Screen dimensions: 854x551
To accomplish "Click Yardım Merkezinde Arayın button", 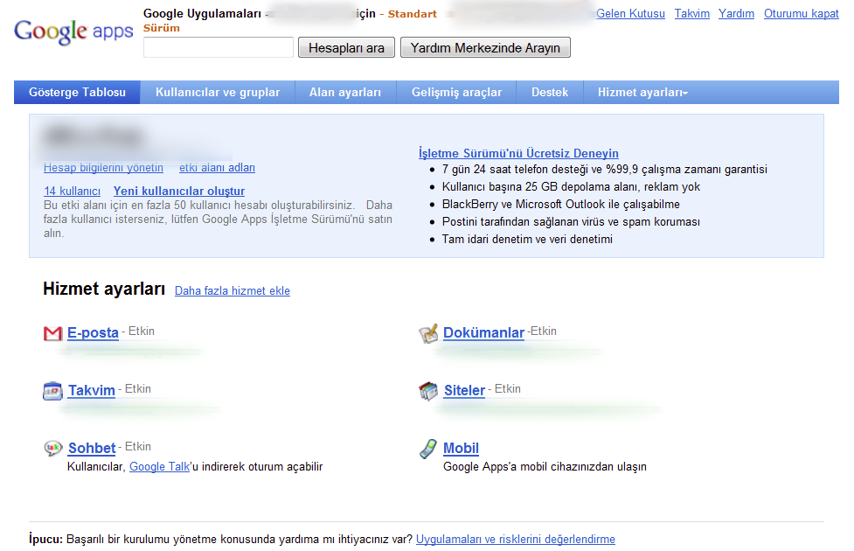I will pyautogui.click(x=485, y=47).
